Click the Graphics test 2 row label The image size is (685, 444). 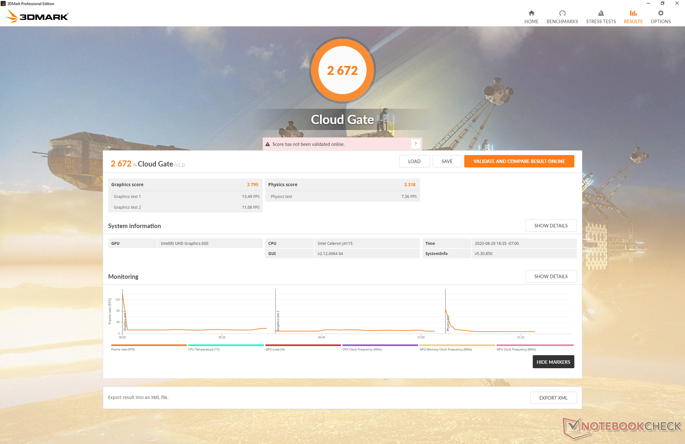[127, 207]
